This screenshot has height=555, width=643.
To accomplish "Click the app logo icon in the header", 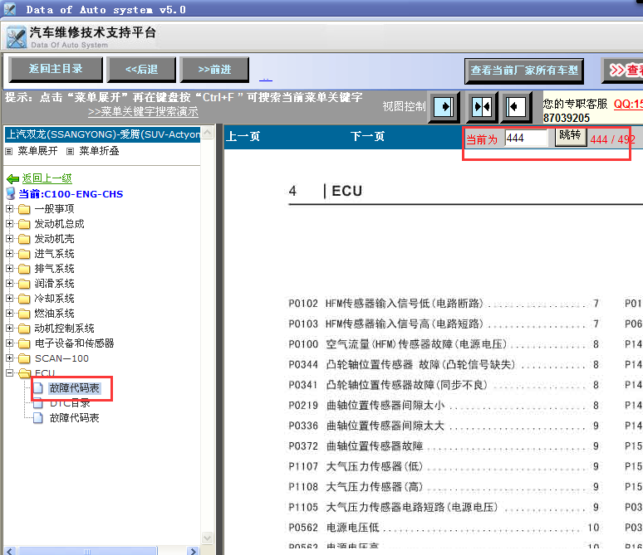I will pyautogui.click(x=17, y=37).
